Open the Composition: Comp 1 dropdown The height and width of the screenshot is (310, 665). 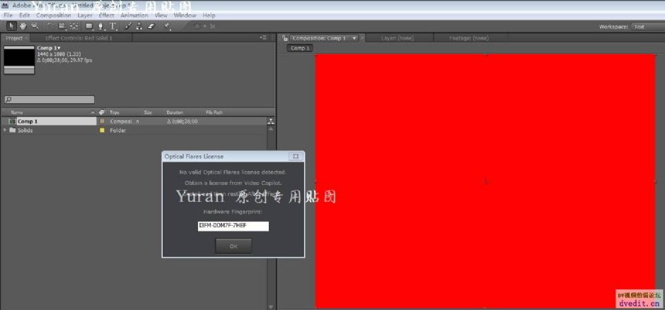tap(354, 38)
